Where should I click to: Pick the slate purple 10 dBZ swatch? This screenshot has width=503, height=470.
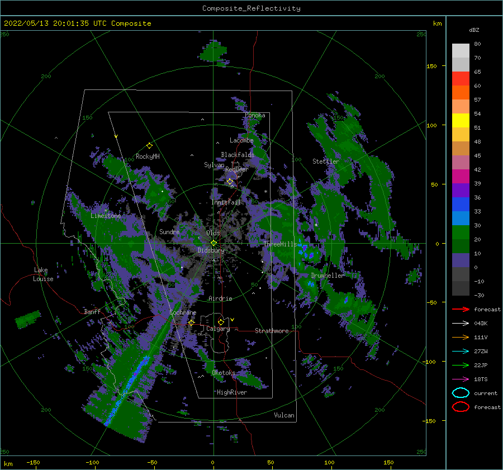pyautogui.click(x=461, y=260)
